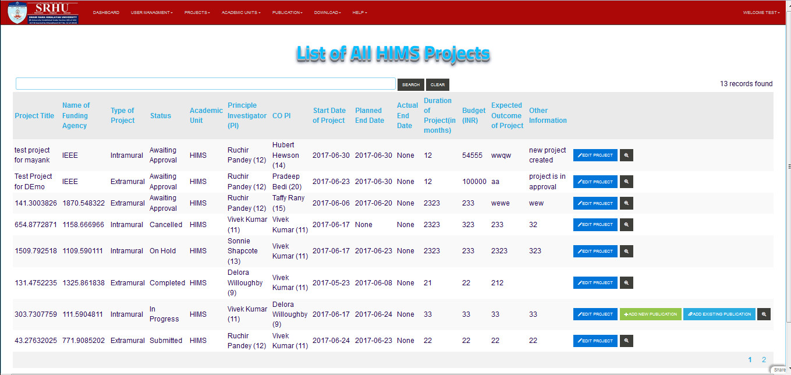Screen dimensions: 791x375
Task: Expand the Projects dropdown menu
Action: pyautogui.click(x=197, y=12)
